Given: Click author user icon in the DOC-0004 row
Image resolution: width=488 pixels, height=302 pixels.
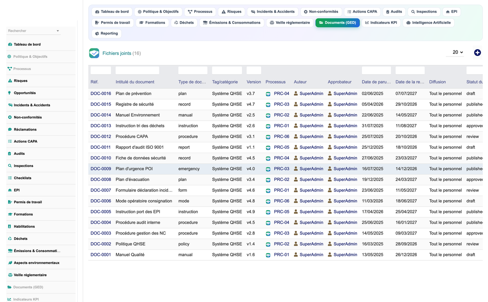Looking at the screenshot, I should [x=296, y=223].
